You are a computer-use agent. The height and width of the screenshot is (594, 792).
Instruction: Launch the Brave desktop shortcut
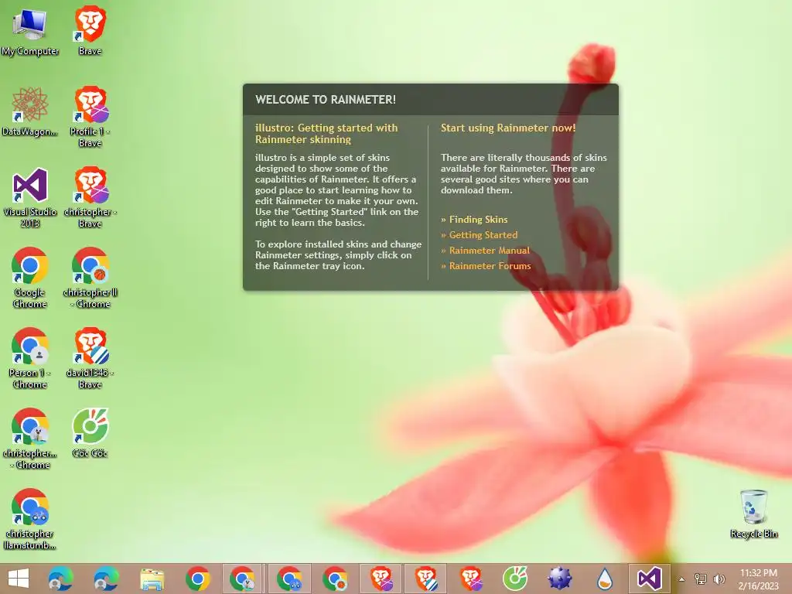point(90,32)
